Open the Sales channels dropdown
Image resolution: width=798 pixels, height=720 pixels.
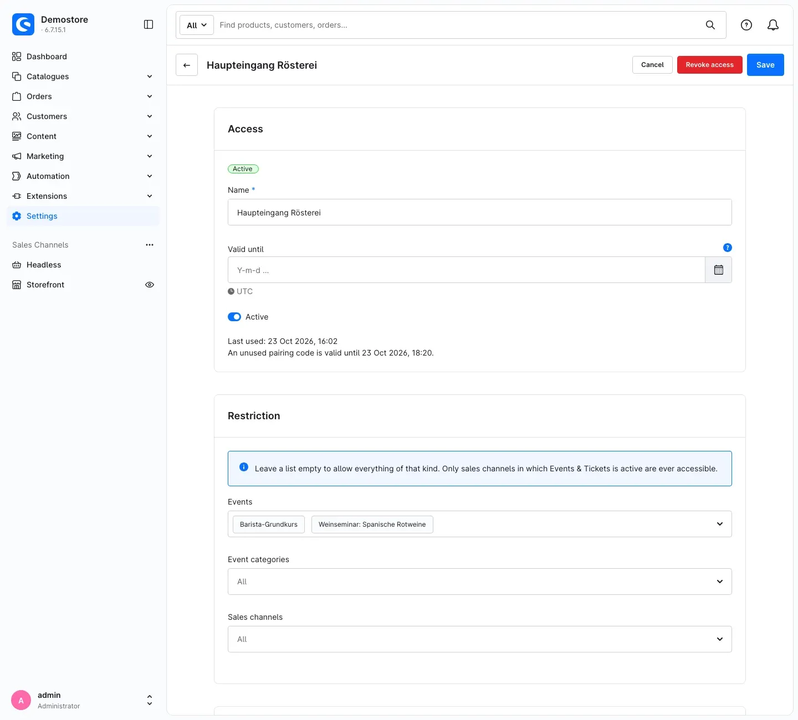pyautogui.click(x=480, y=639)
